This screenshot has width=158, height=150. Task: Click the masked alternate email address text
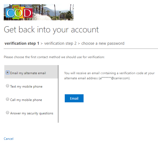114,78
